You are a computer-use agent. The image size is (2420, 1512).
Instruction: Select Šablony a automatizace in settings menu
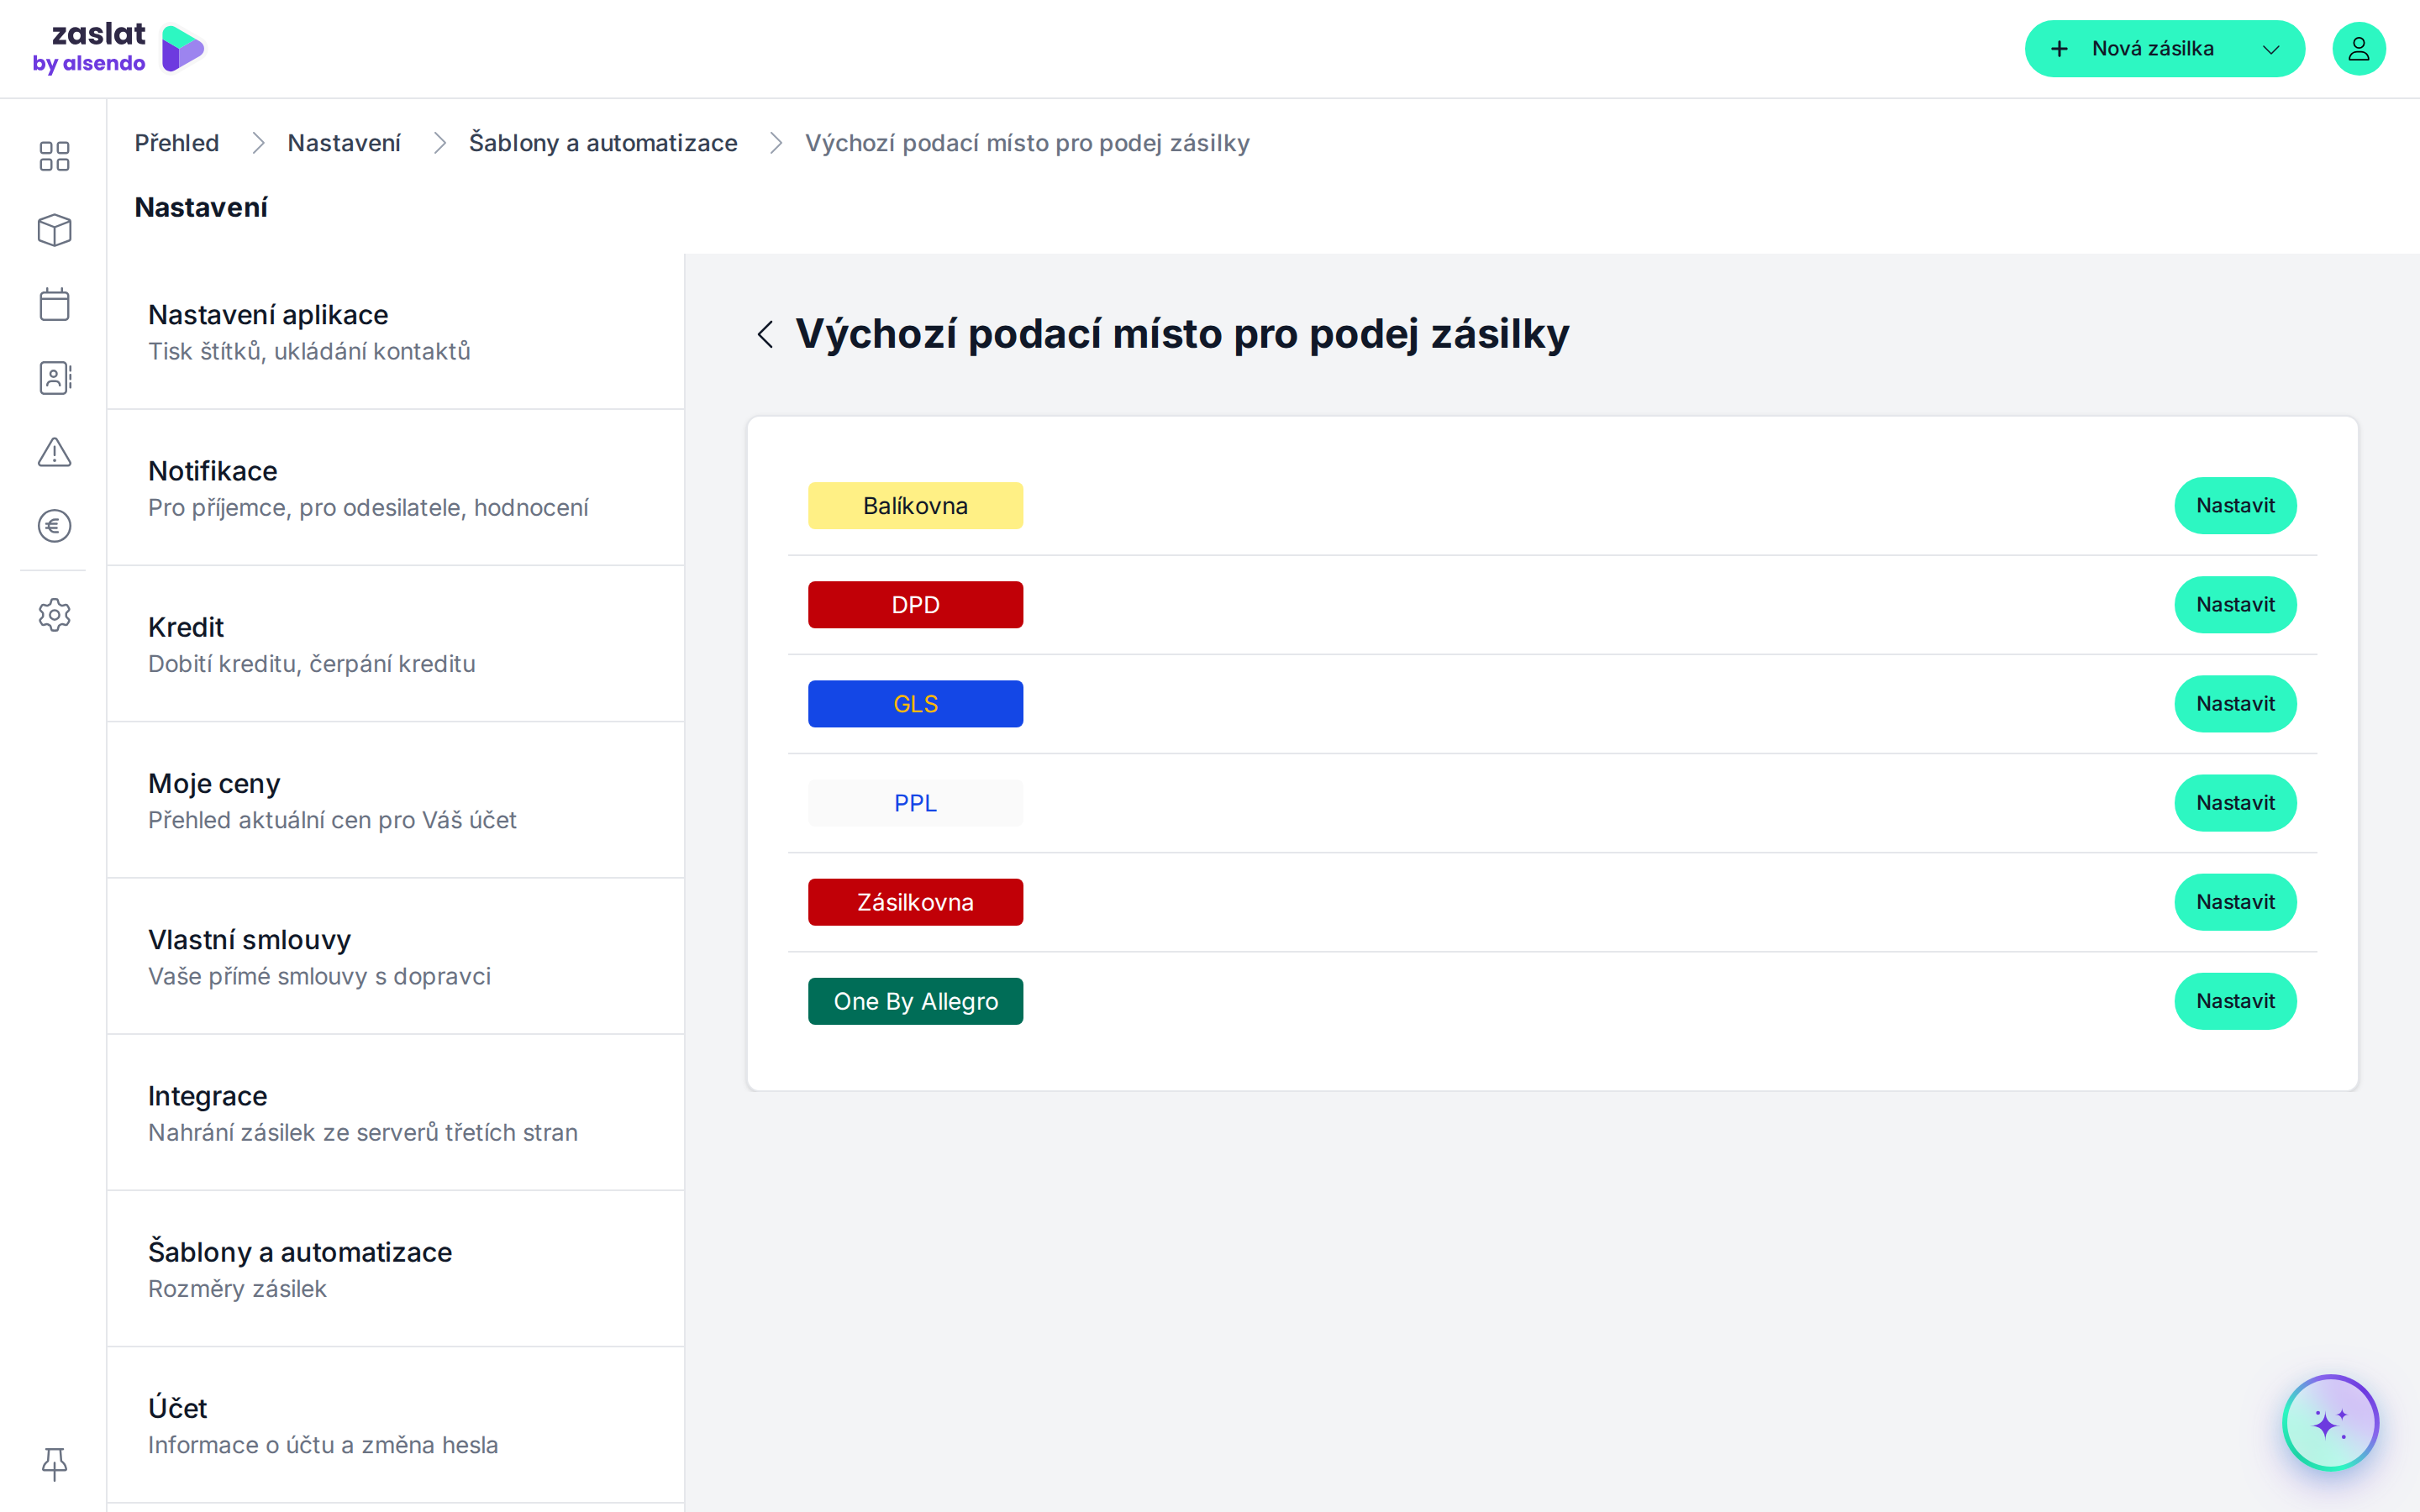tap(396, 1269)
